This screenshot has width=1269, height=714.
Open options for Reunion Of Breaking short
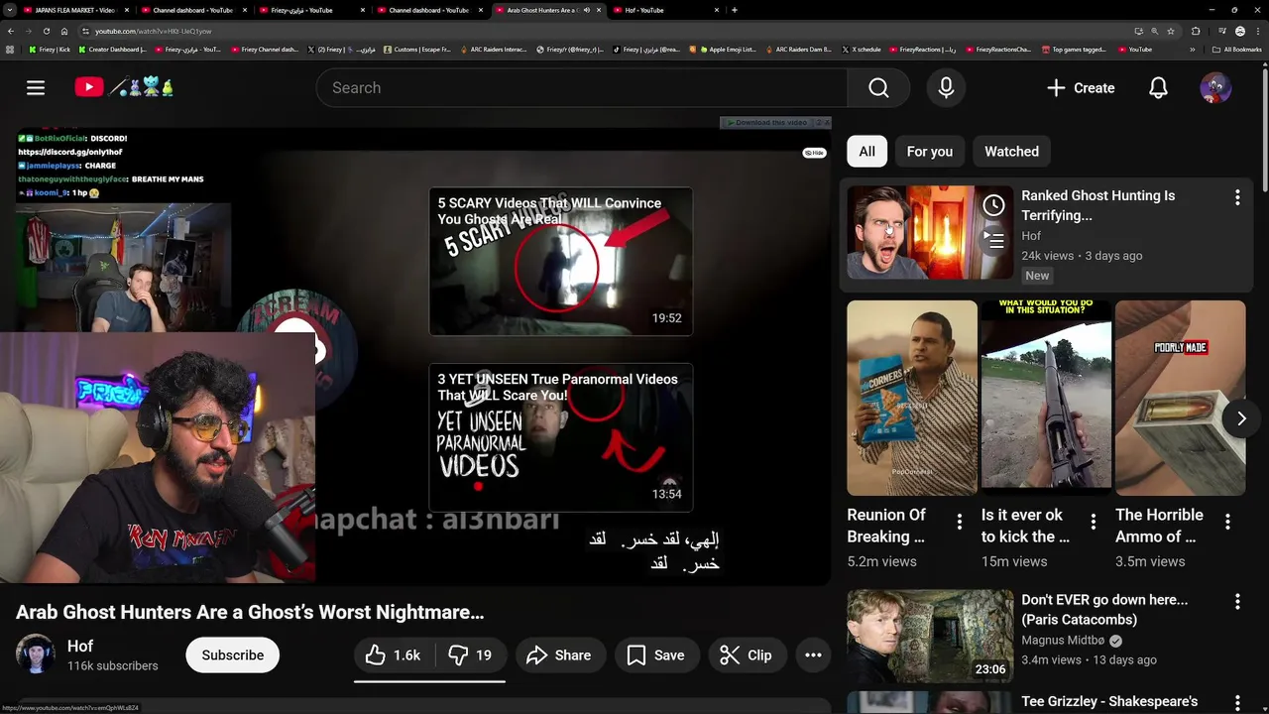tap(959, 522)
